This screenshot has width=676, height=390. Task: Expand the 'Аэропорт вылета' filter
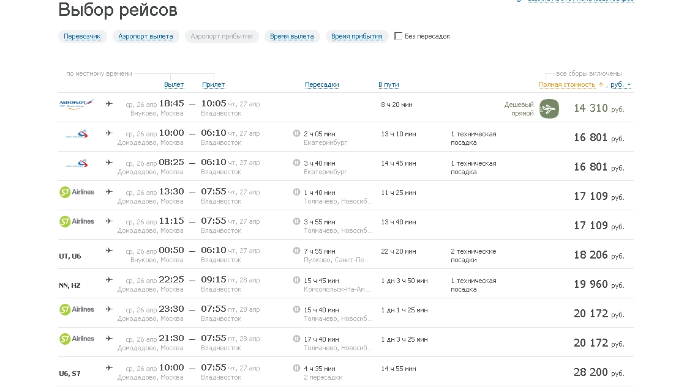[x=146, y=37]
